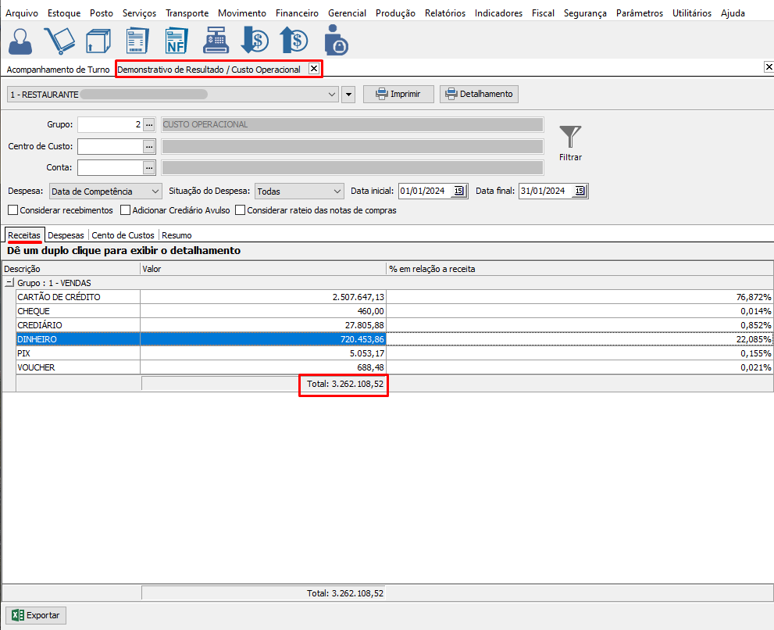The image size is (774, 630).
Task: Apply filters with the Filtrar funnel icon
Action: [x=570, y=142]
